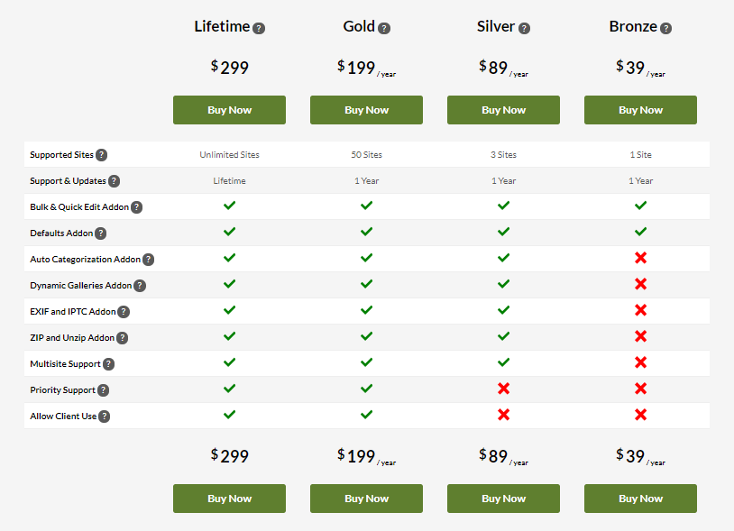Click the Defaults Addon help icon
Viewport: 734px width, 531px height.
[x=100, y=233]
